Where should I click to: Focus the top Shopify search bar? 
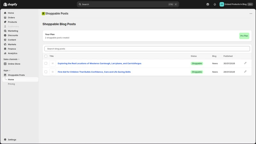tap(128, 4)
